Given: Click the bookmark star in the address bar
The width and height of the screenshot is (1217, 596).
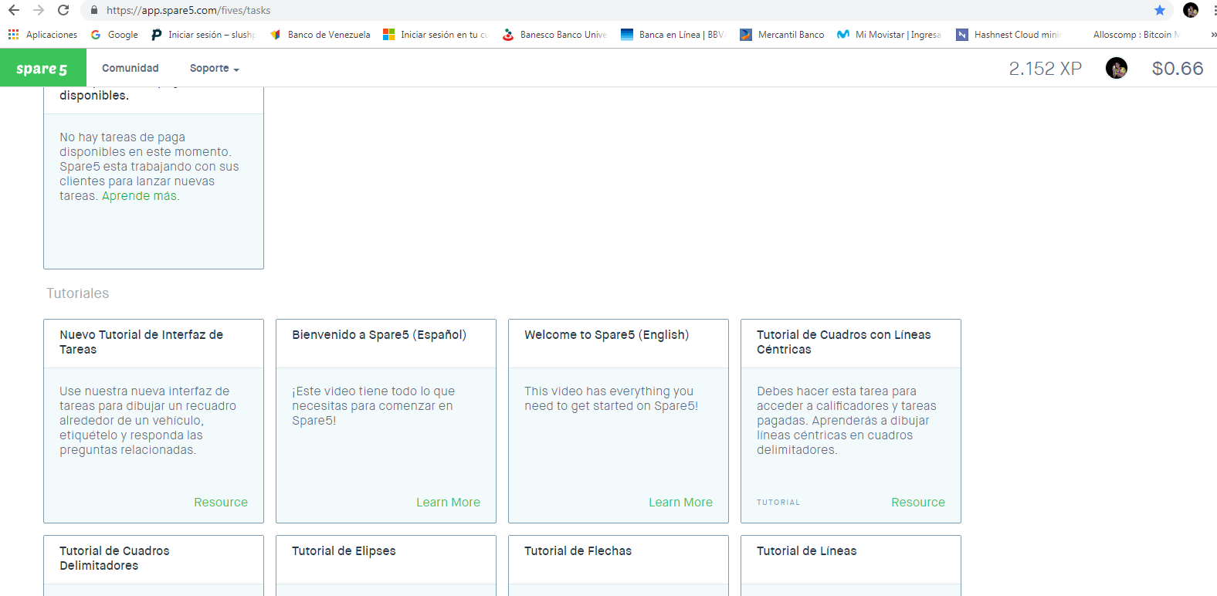Looking at the screenshot, I should click(1160, 10).
